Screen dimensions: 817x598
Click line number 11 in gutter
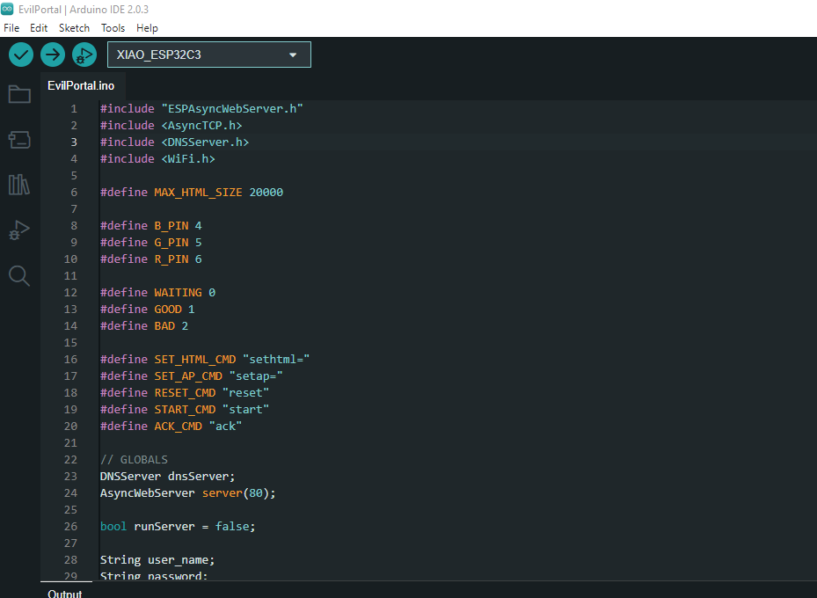70,275
